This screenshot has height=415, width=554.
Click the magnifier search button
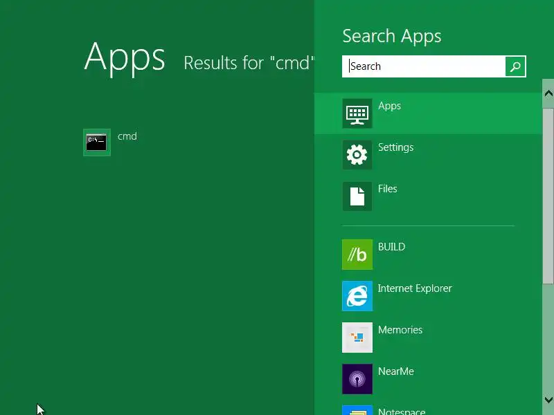pyautogui.click(x=515, y=66)
